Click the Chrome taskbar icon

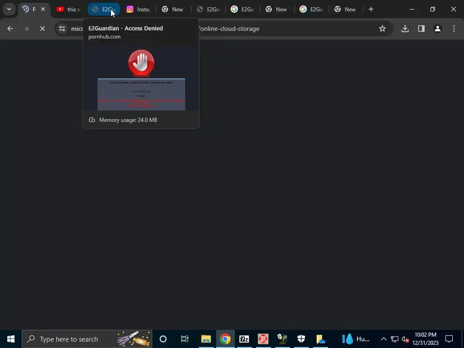click(x=225, y=339)
